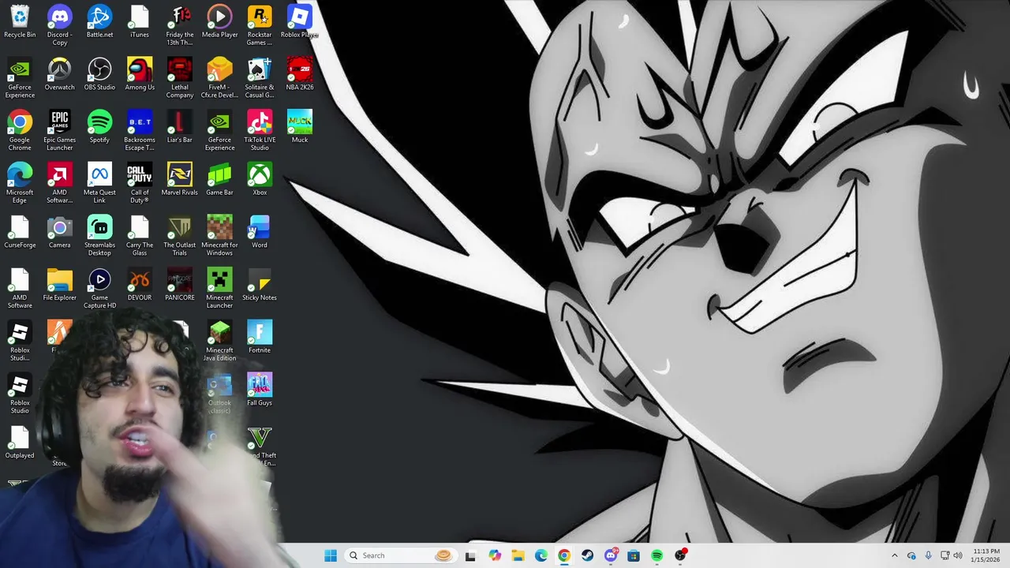Viewport: 1010px width, 568px height.
Task: Launch Minecraft Java Edition icon
Action: pos(219,341)
